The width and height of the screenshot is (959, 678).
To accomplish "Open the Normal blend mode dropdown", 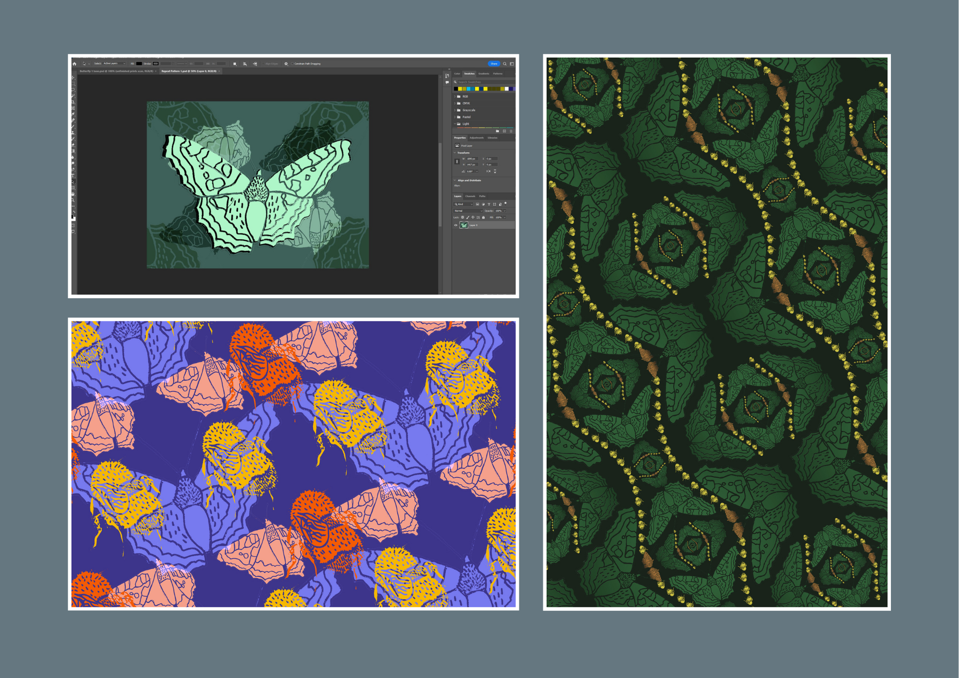I will point(468,210).
